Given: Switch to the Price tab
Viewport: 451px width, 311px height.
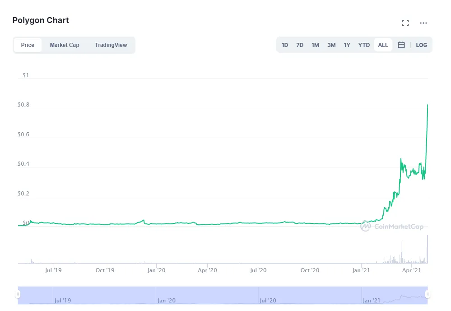Looking at the screenshot, I should click(27, 45).
